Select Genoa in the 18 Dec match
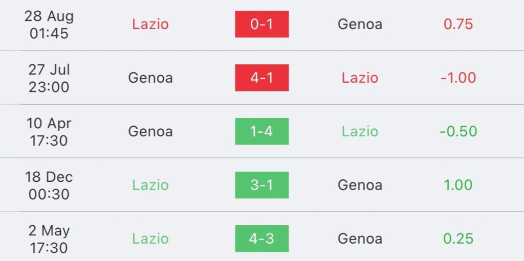The width and height of the screenshot is (524, 261). tap(360, 185)
